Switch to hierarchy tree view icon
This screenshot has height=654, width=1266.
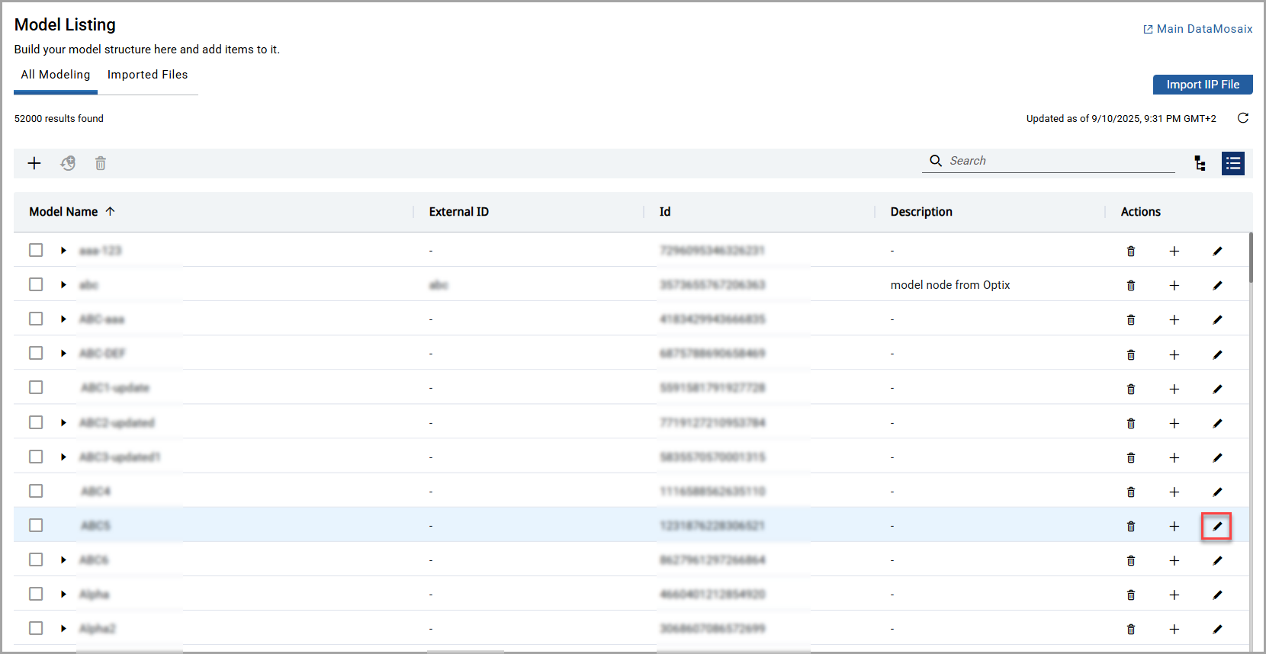1200,163
